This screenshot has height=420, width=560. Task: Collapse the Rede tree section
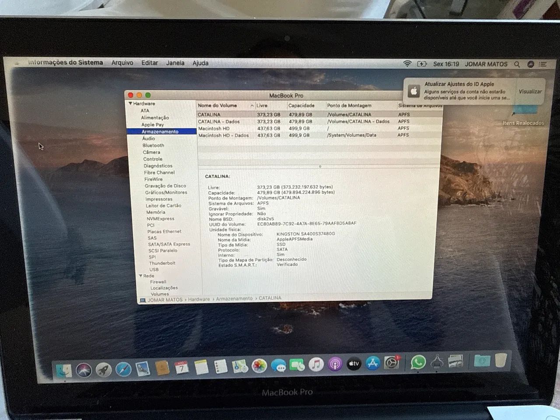point(141,276)
